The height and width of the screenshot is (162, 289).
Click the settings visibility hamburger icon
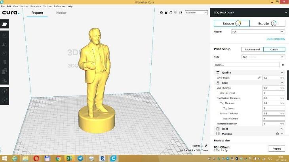click(282, 64)
